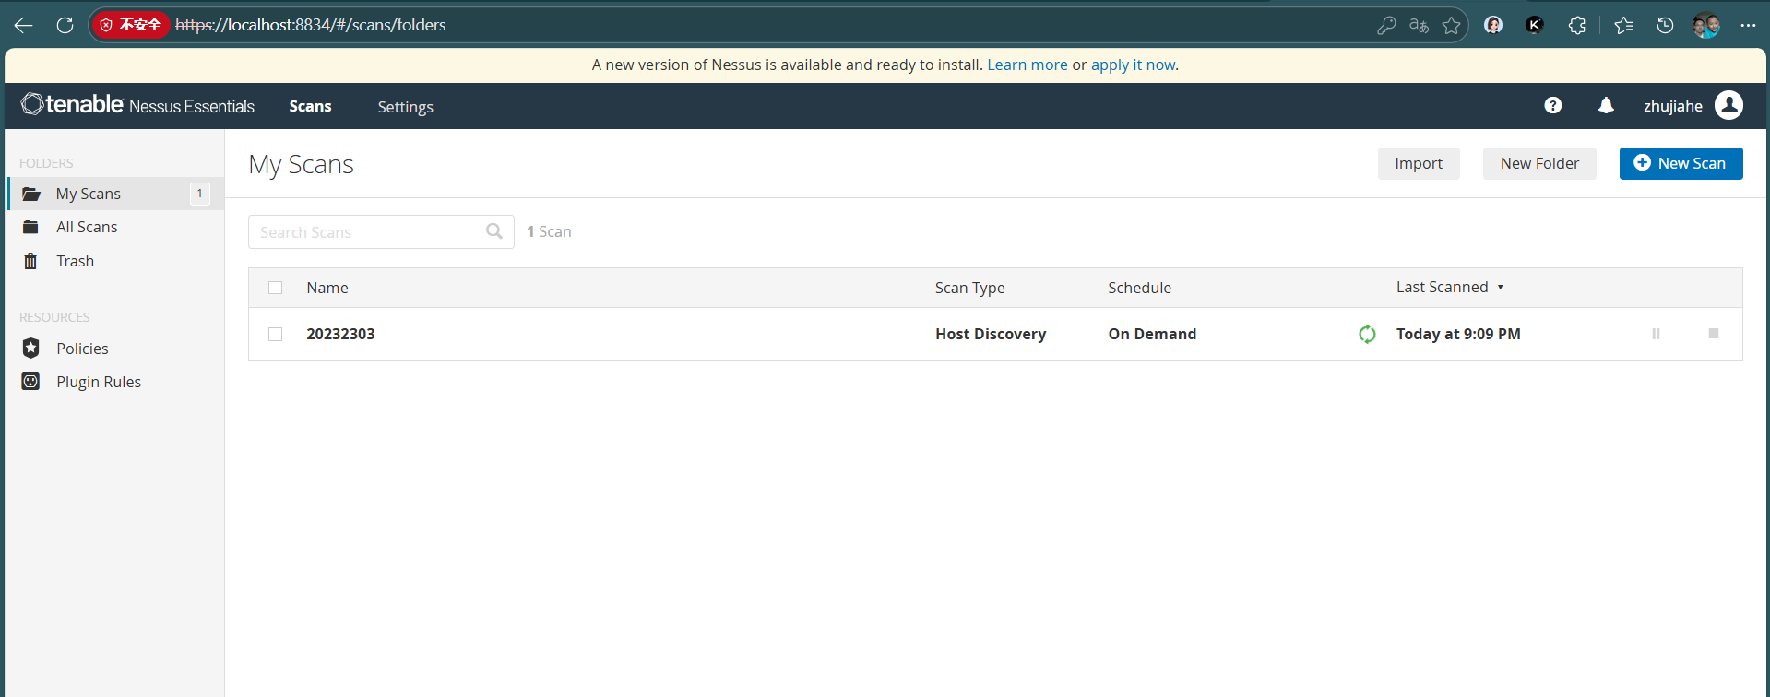
Task: Click the K extension icon
Action: (x=1535, y=25)
